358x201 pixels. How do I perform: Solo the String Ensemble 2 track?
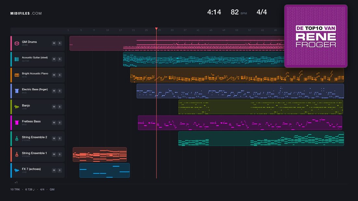60,138
